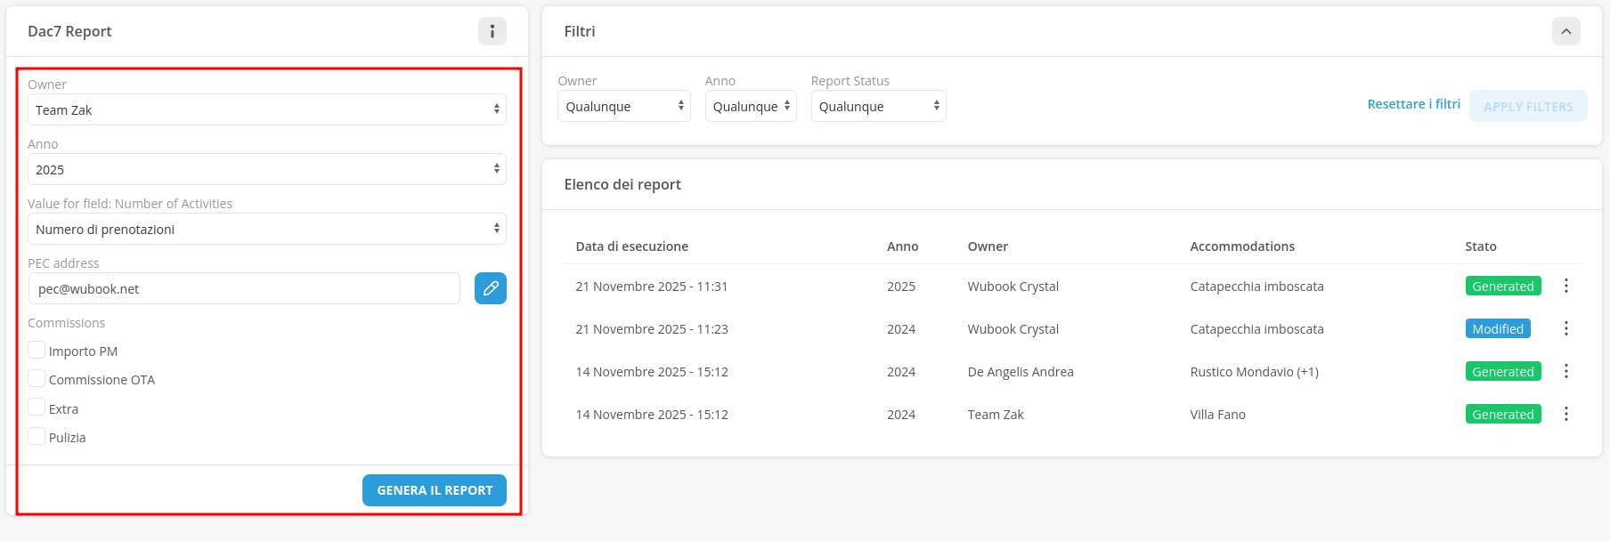
Task: Open three-dot menu for Villa Fano report
Action: (x=1565, y=414)
